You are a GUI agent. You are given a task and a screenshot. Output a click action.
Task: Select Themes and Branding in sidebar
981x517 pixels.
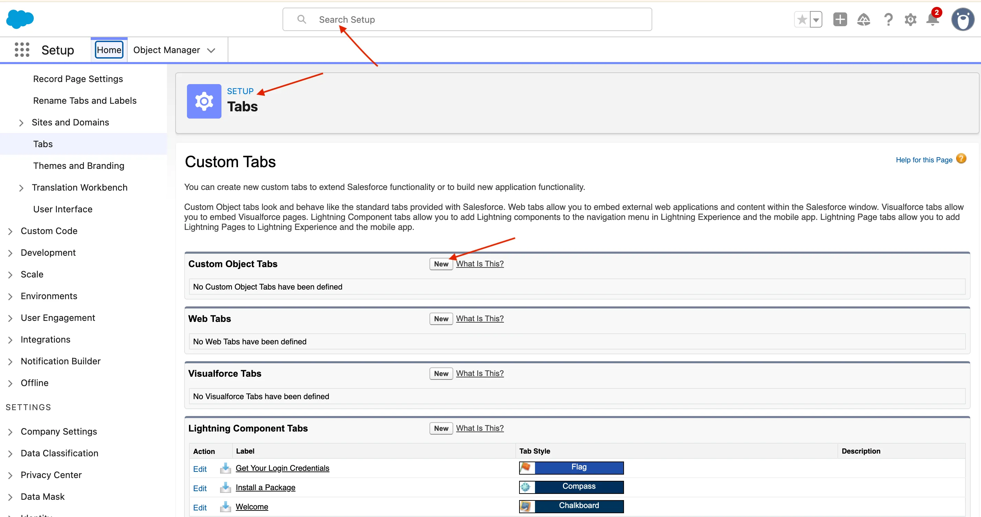coord(78,166)
